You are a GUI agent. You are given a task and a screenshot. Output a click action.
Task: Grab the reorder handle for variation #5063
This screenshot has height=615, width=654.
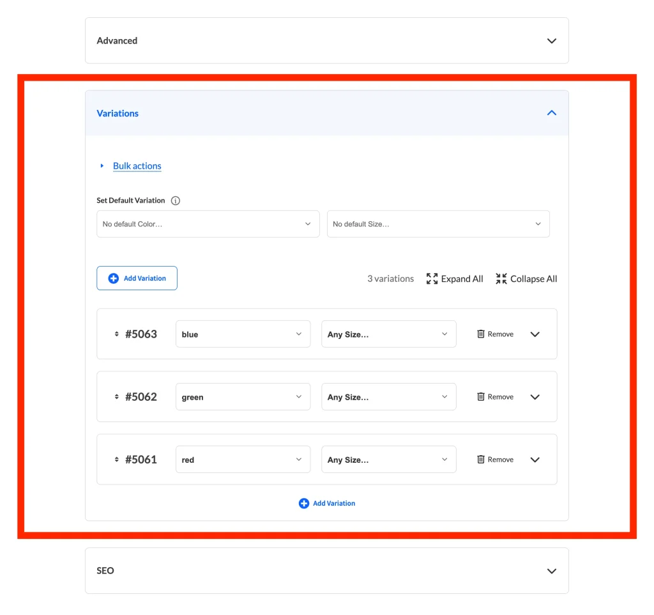point(116,334)
